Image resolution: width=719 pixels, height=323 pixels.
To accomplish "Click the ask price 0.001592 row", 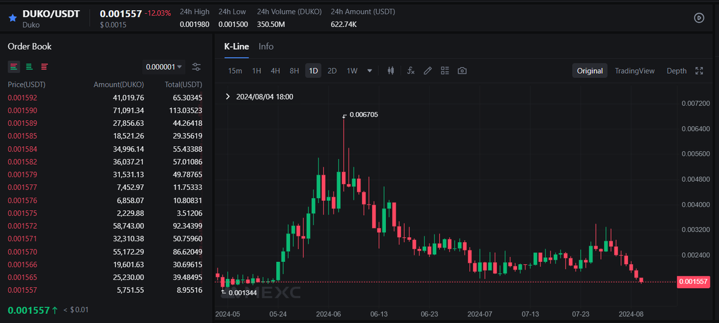I will coord(105,97).
